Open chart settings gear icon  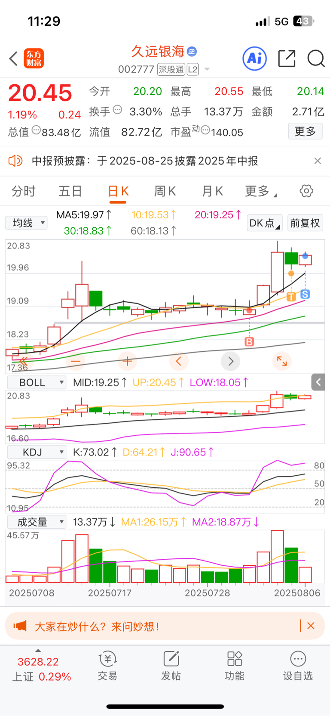(306, 191)
